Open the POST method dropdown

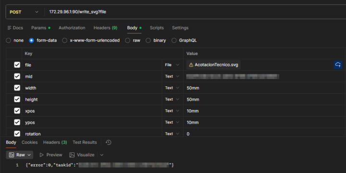pos(24,12)
